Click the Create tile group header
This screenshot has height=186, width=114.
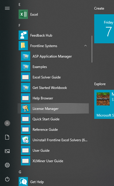coord(99,8)
